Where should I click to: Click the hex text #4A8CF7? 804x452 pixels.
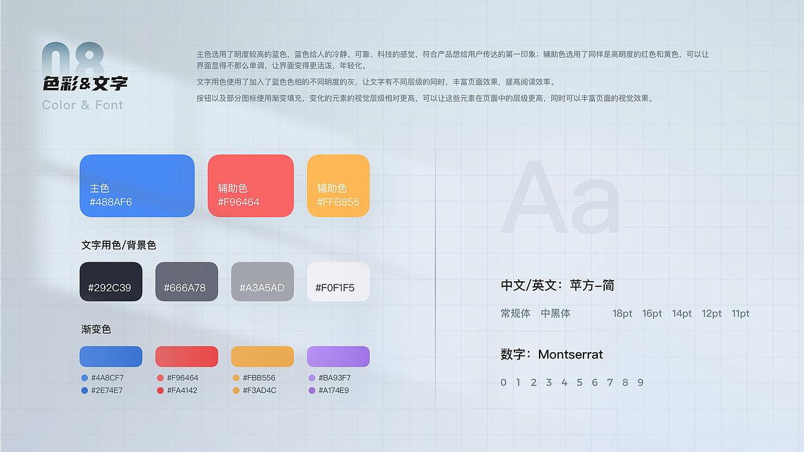(107, 378)
